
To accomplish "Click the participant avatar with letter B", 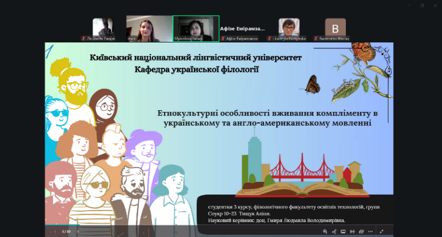I will [x=335, y=27].
